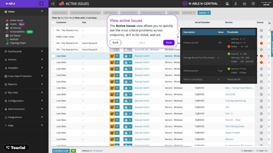Click the failed red status icon in the highlighted Lees Bees row
The width and height of the screenshot is (273, 153).
261,56
